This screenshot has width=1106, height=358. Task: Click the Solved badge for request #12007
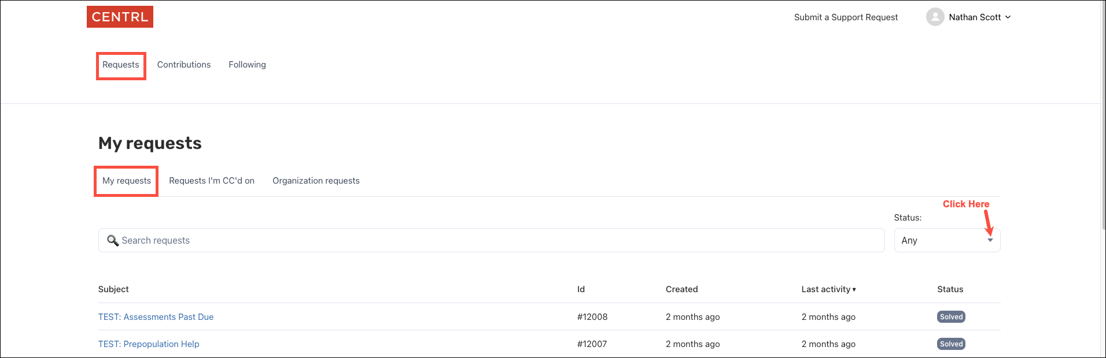point(951,344)
